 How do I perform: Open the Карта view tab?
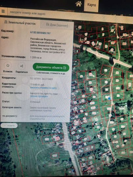click(x=91, y=5)
